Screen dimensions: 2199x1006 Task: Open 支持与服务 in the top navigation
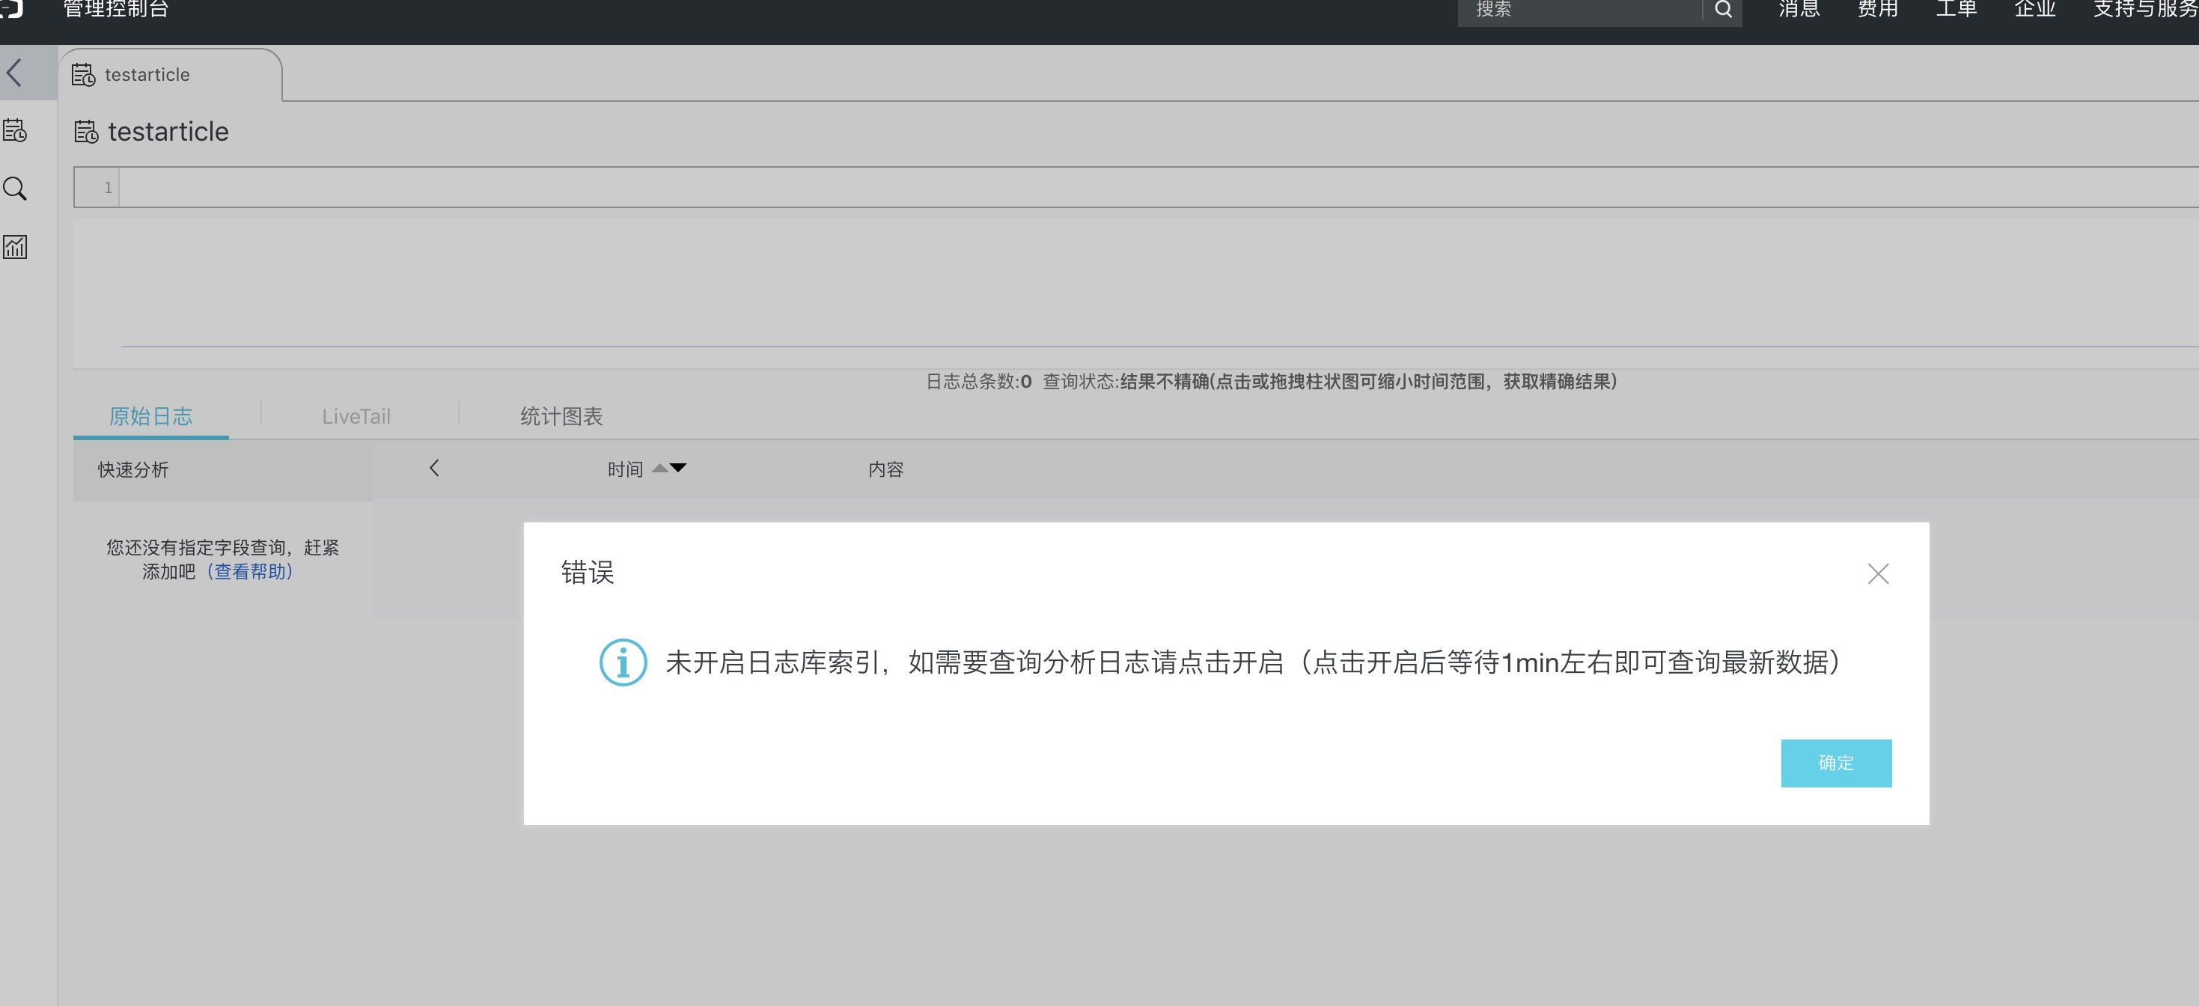[x=2145, y=10]
